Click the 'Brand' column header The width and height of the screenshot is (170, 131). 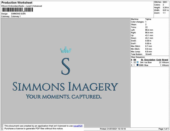pyautogui.click(x=165, y=60)
